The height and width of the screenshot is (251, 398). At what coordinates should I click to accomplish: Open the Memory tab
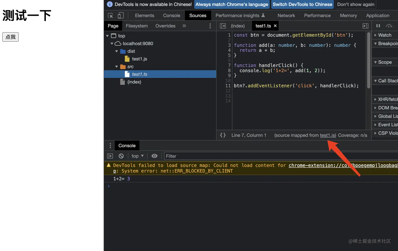pyautogui.click(x=348, y=15)
